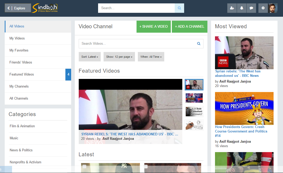This screenshot has width=283, height=173.
Task: Open featured title 'Syrian Rebels: The West Has Abandoned Us'
Action: [x=129, y=134]
